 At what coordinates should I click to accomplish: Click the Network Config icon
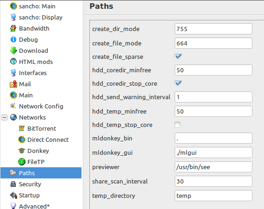point(13,106)
